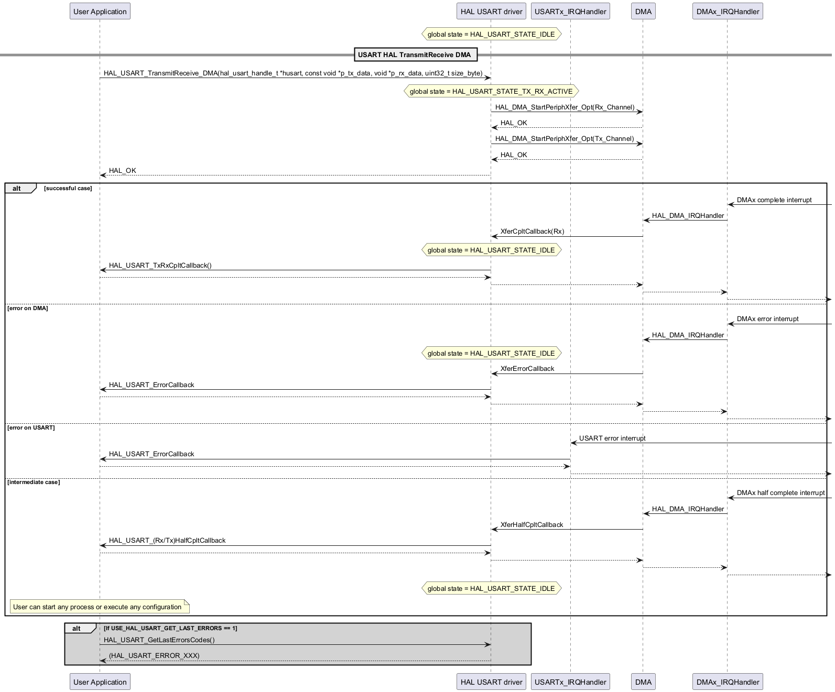Select the DMAx complete interrupt message
Viewport: 835px width, 692px height.
(x=774, y=200)
